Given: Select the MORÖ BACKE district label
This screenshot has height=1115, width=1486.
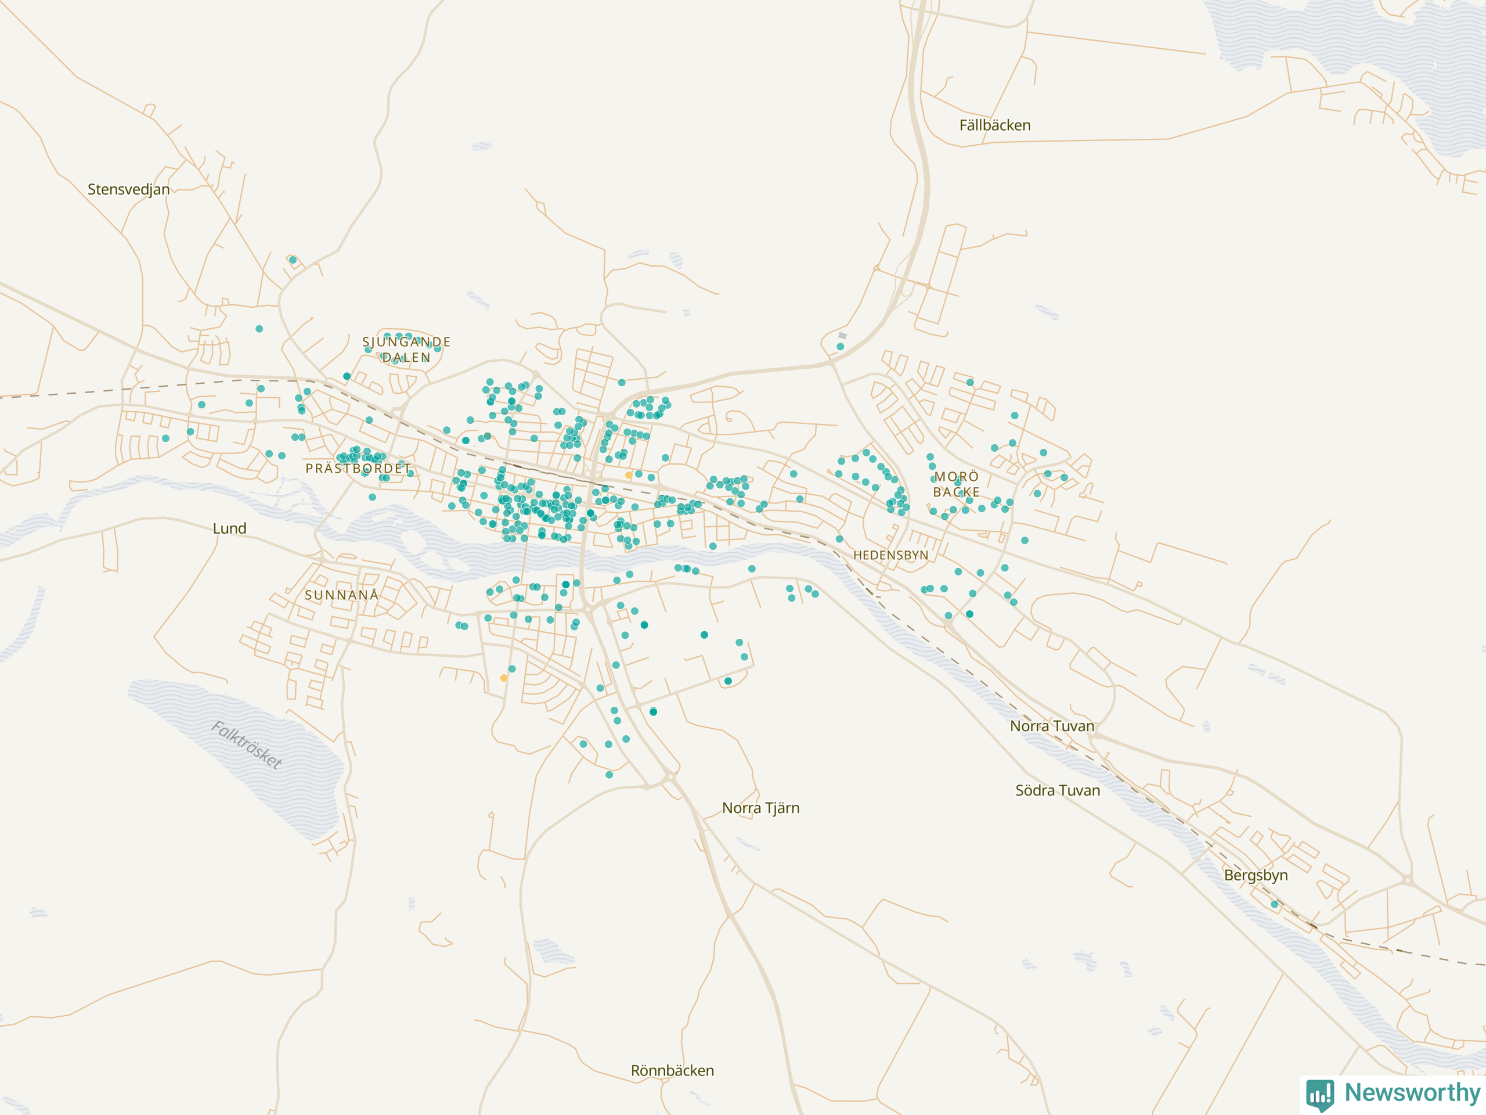Looking at the screenshot, I should click(956, 484).
